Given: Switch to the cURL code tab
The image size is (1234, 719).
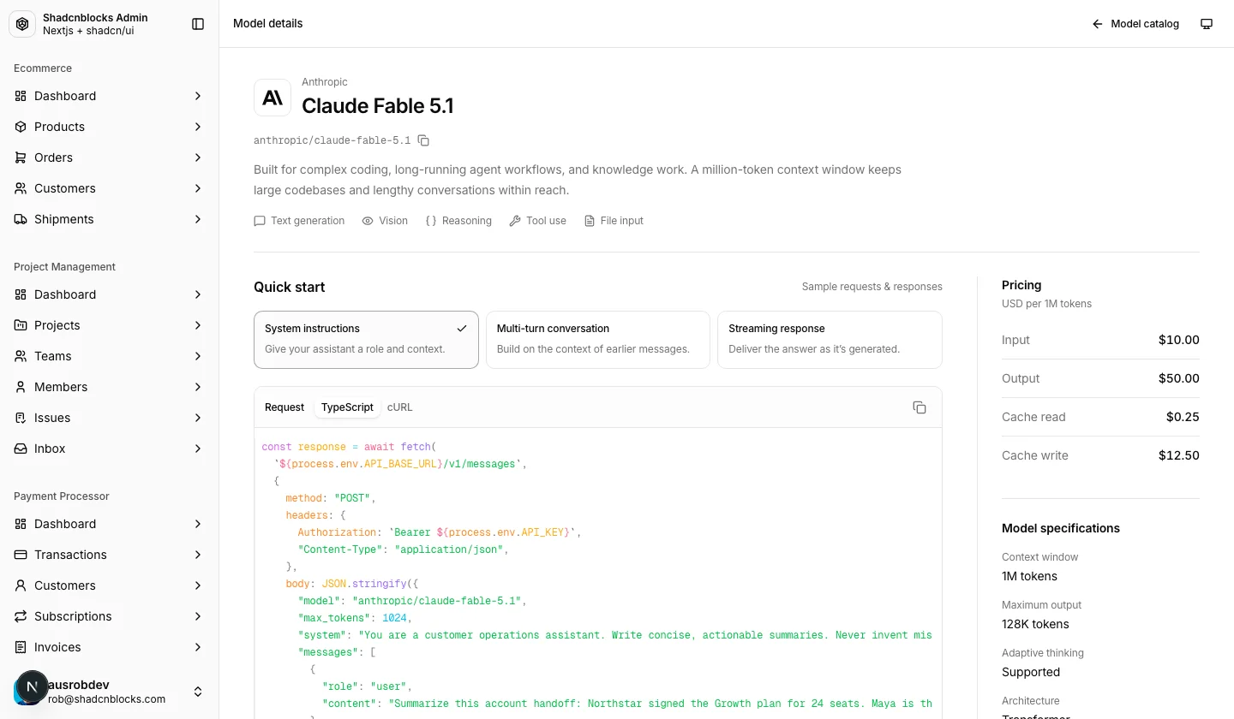Looking at the screenshot, I should point(400,407).
